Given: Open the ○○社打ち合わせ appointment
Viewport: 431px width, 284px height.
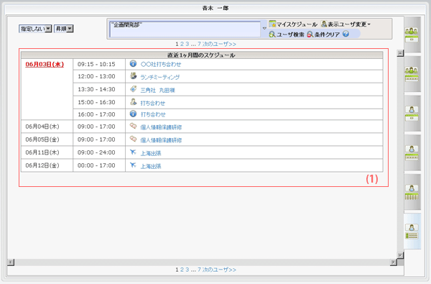Looking at the screenshot, I should [161, 65].
